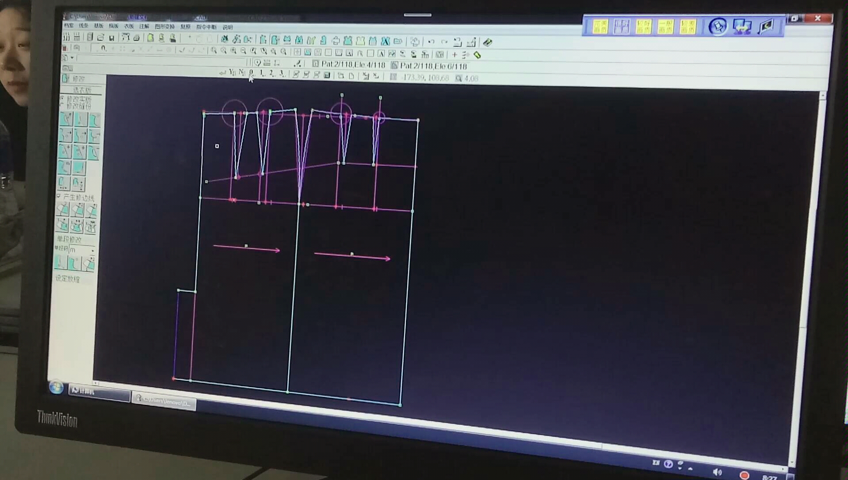
Task: Click the number 2 button in command bar
Action: click(271, 73)
